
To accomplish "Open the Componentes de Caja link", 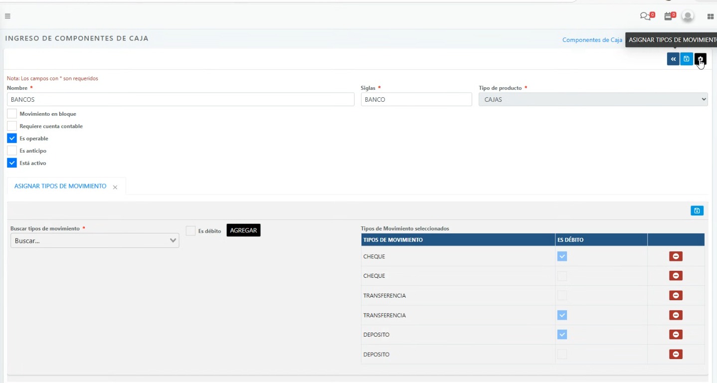I will [x=592, y=39].
